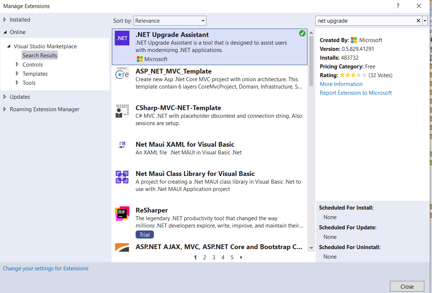
Task: Click the CSharp-MVC-NET-Template icon
Action: click(122, 111)
